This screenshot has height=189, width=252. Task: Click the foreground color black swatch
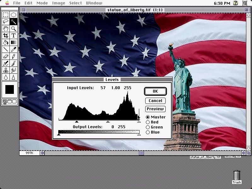click(10, 89)
